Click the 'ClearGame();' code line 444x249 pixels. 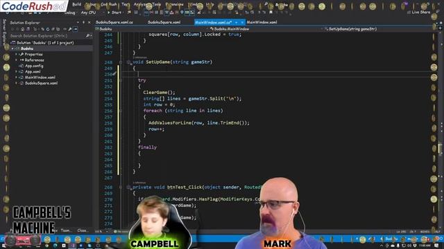(x=159, y=92)
